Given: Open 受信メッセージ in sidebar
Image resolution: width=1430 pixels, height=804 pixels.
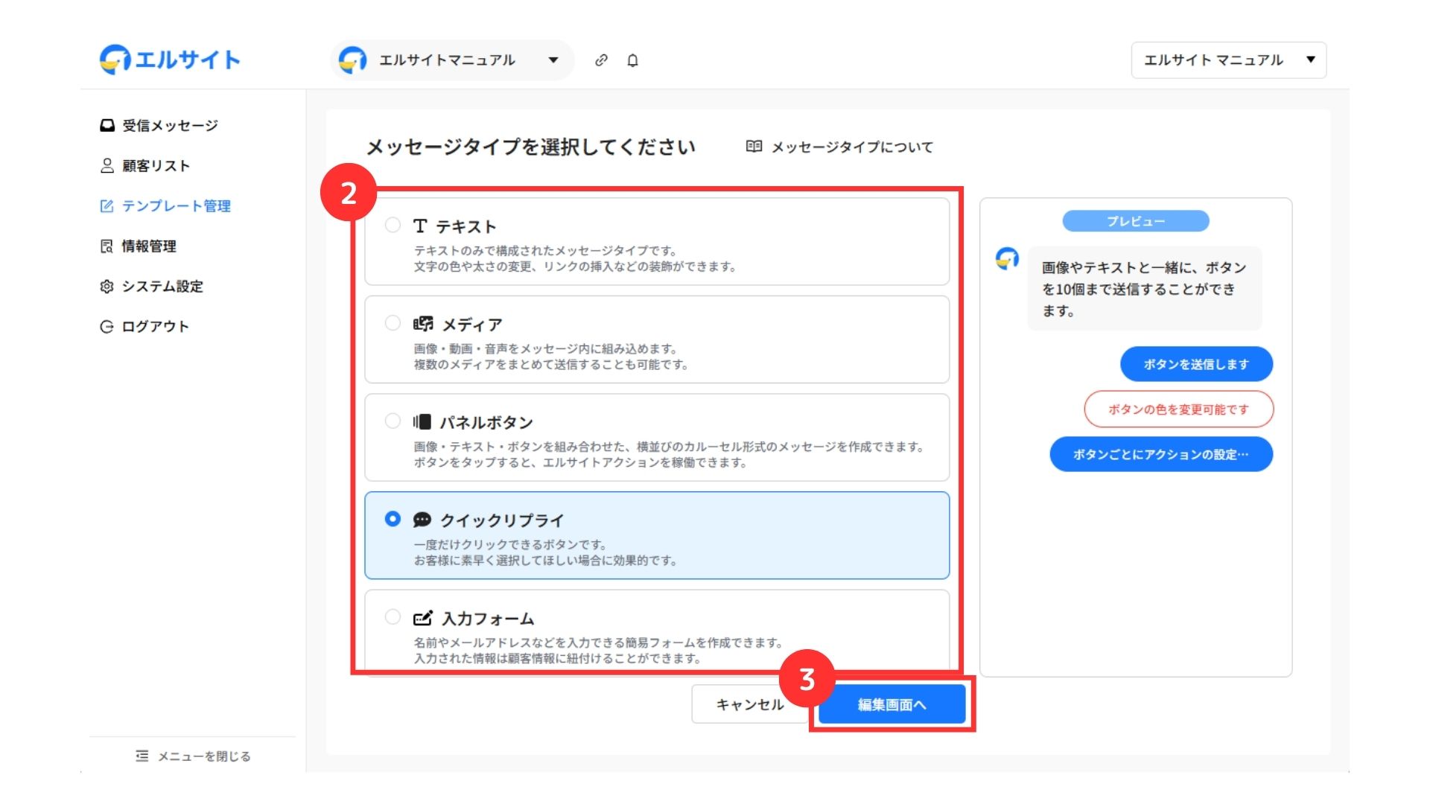Looking at the screenshot, I should pyautogui.click(x=169, y=125).
